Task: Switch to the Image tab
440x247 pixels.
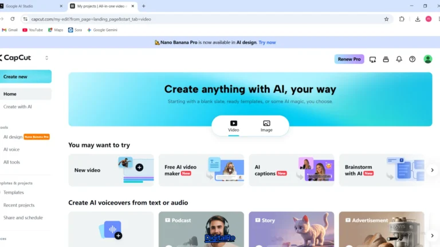Action: pos(266,126)
